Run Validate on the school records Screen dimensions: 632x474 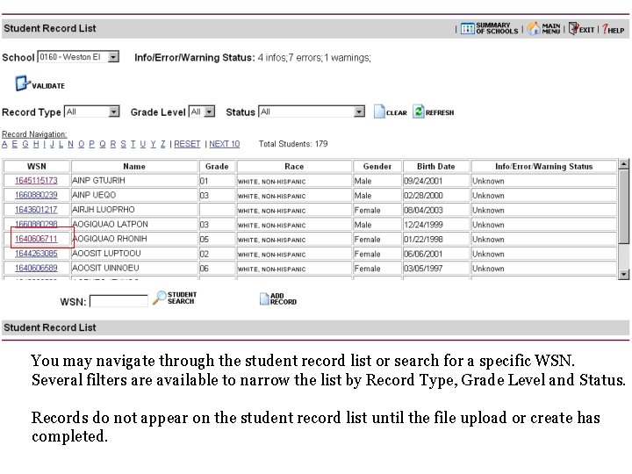point(39,84)
